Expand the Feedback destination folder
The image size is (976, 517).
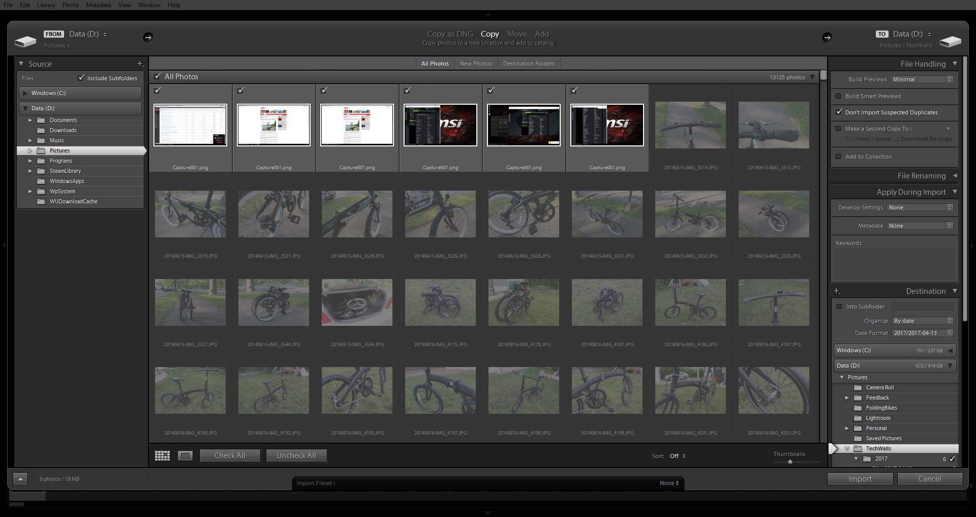(847, 398)
